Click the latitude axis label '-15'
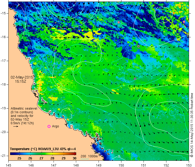 [x=3, y=13]
